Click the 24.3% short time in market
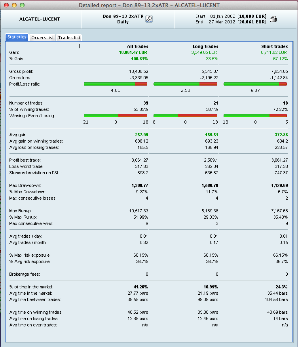The image size is (298, 347). coord(281,287)
